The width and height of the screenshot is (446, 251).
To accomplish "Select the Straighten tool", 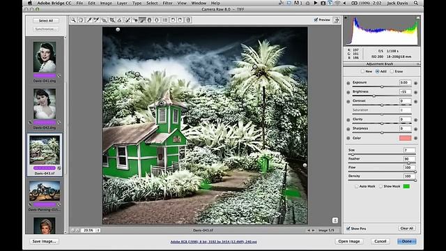I will (119, 20).
